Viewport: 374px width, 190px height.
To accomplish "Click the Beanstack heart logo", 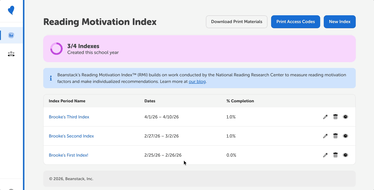I will 11,11.
